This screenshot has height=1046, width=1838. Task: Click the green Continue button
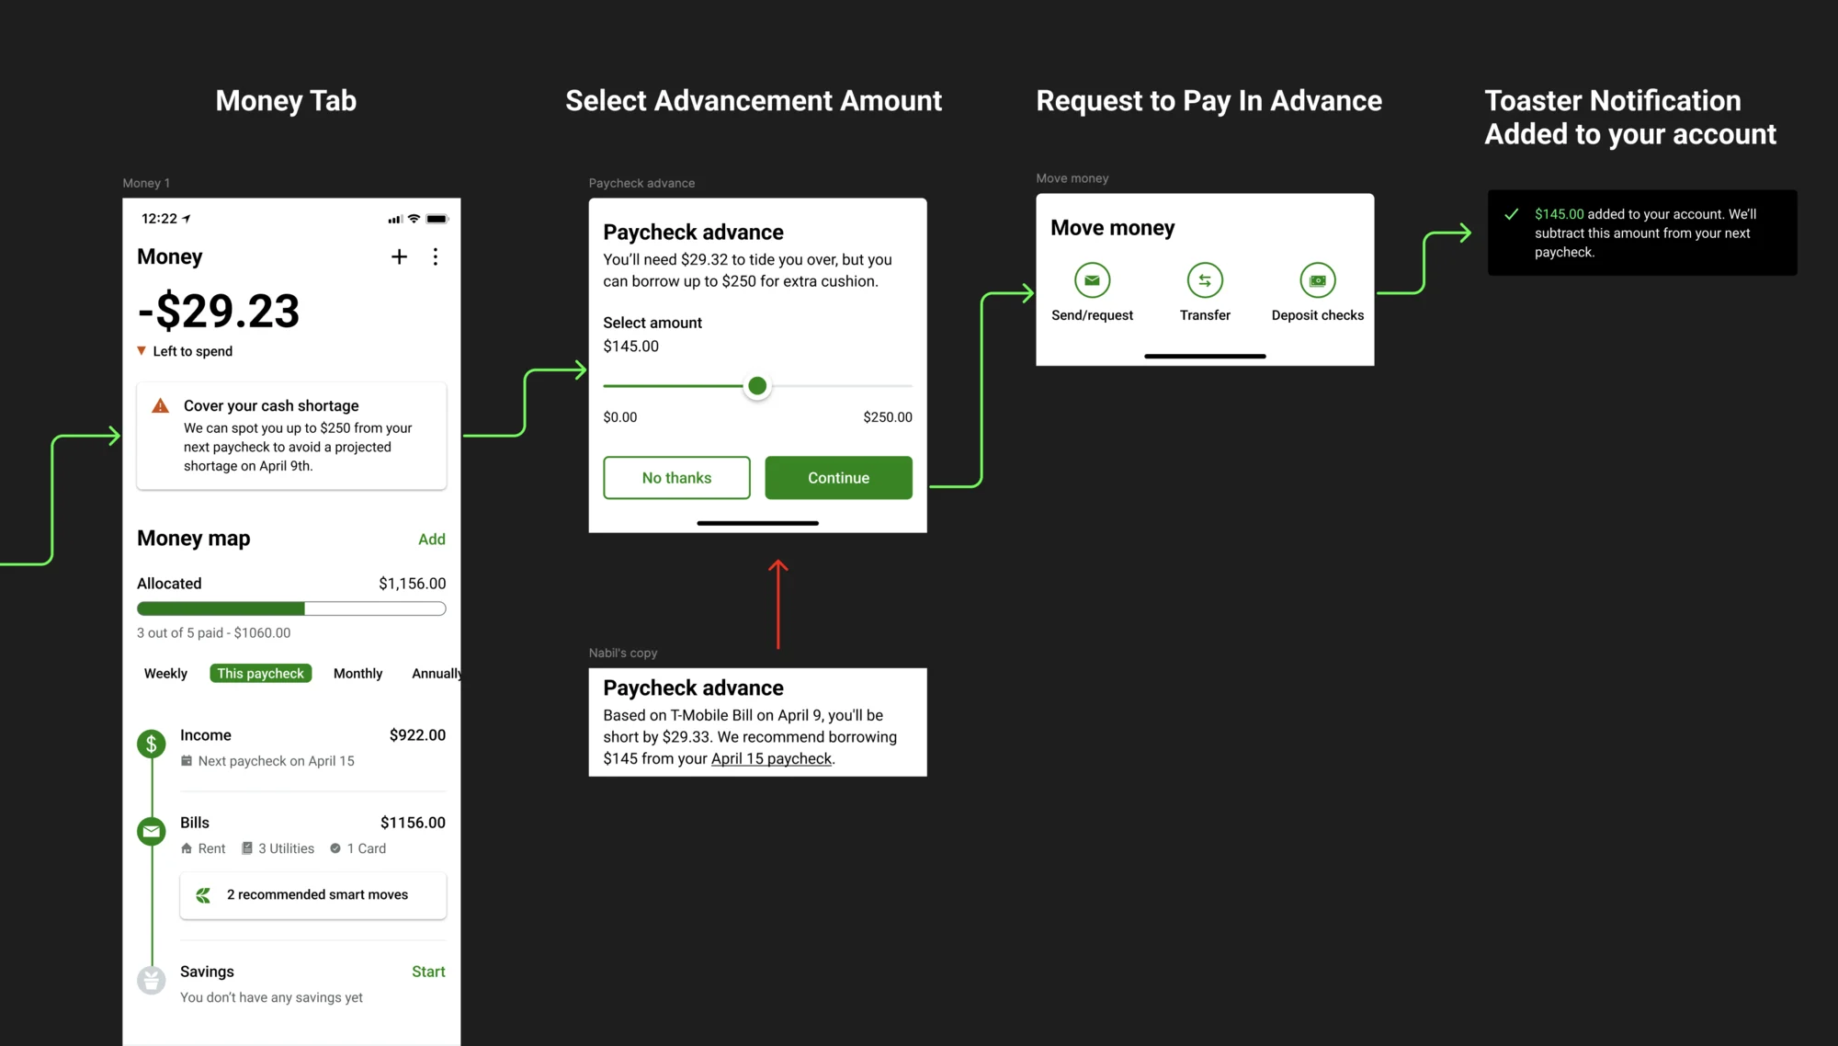pyautogui.click(x=838, y=478)
